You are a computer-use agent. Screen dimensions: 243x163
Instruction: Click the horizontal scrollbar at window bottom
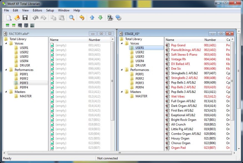pos(120,153)
